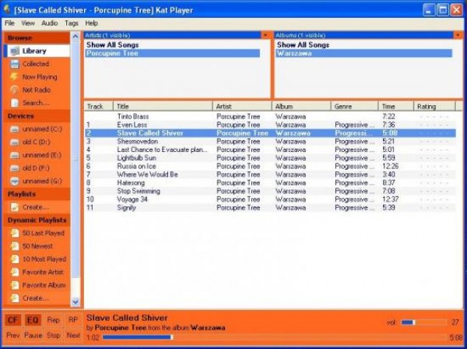Click the Stop playback button
Screen dimensions: 467x349
tap(53, 336)
